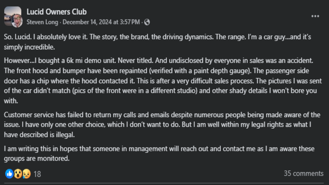Click the words "groups are monitored."
This screenshot has height=185, width=329.
pos(36,158)
